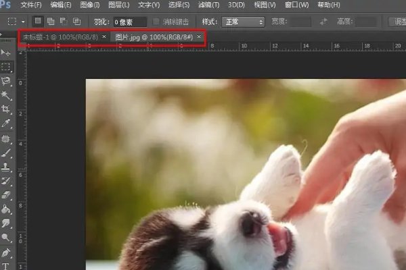Select the Rectangular Marquee tool in toolbox

click(x=5, y=67)
